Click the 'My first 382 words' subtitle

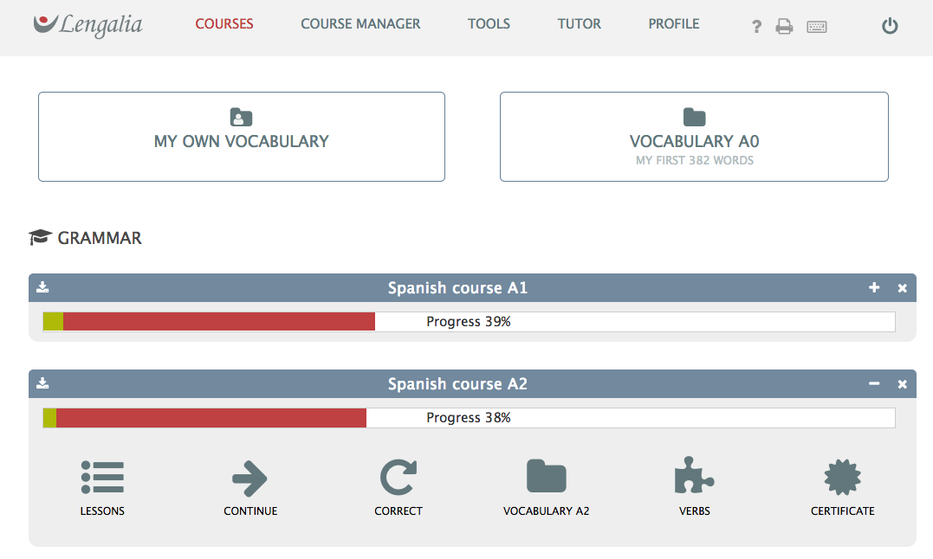click(x=695, y=160)
